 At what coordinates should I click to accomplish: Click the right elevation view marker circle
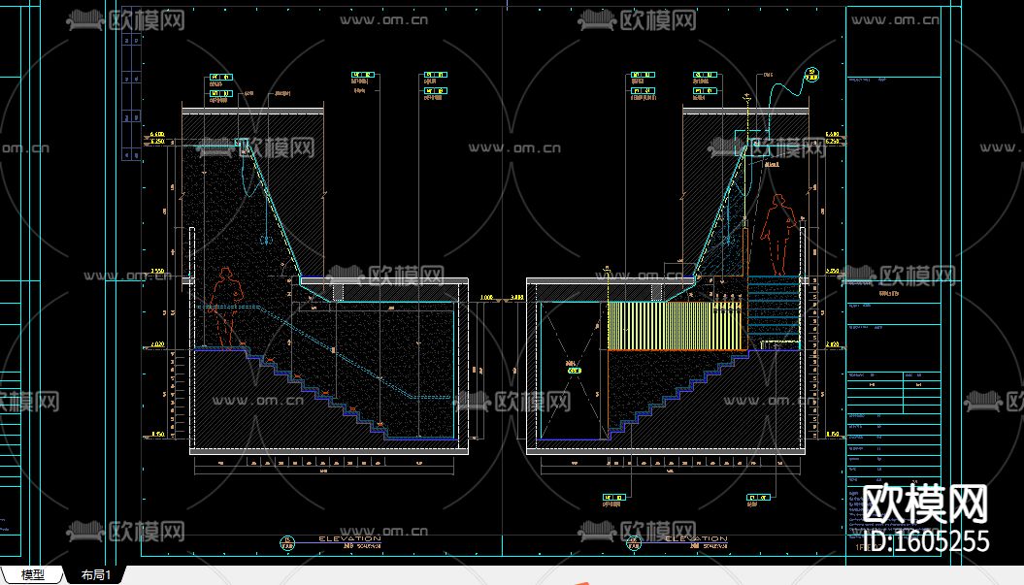[x=634, y=542]
